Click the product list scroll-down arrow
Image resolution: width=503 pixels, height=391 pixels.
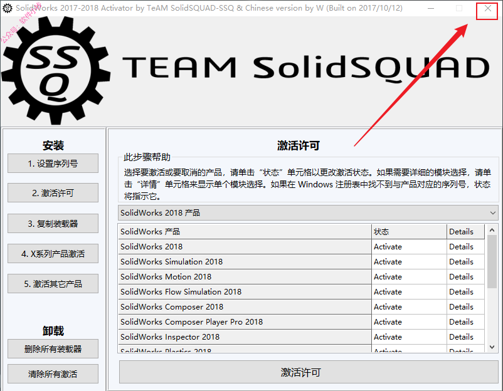(x=492, y=347)
